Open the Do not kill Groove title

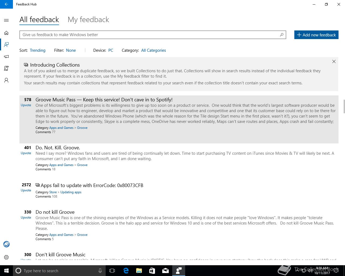pos(55,212)
